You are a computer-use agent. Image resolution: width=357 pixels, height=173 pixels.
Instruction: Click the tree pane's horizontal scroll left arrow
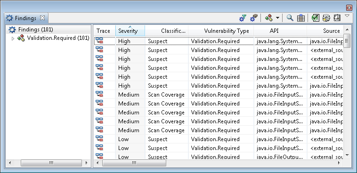(x=9, y=163)
